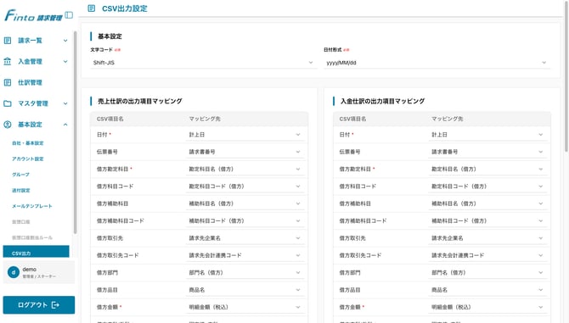Open 売上仕訳 借方取引先 mapping dropdown
Viewport: 569px width, 323px height.
coord(245,238)
